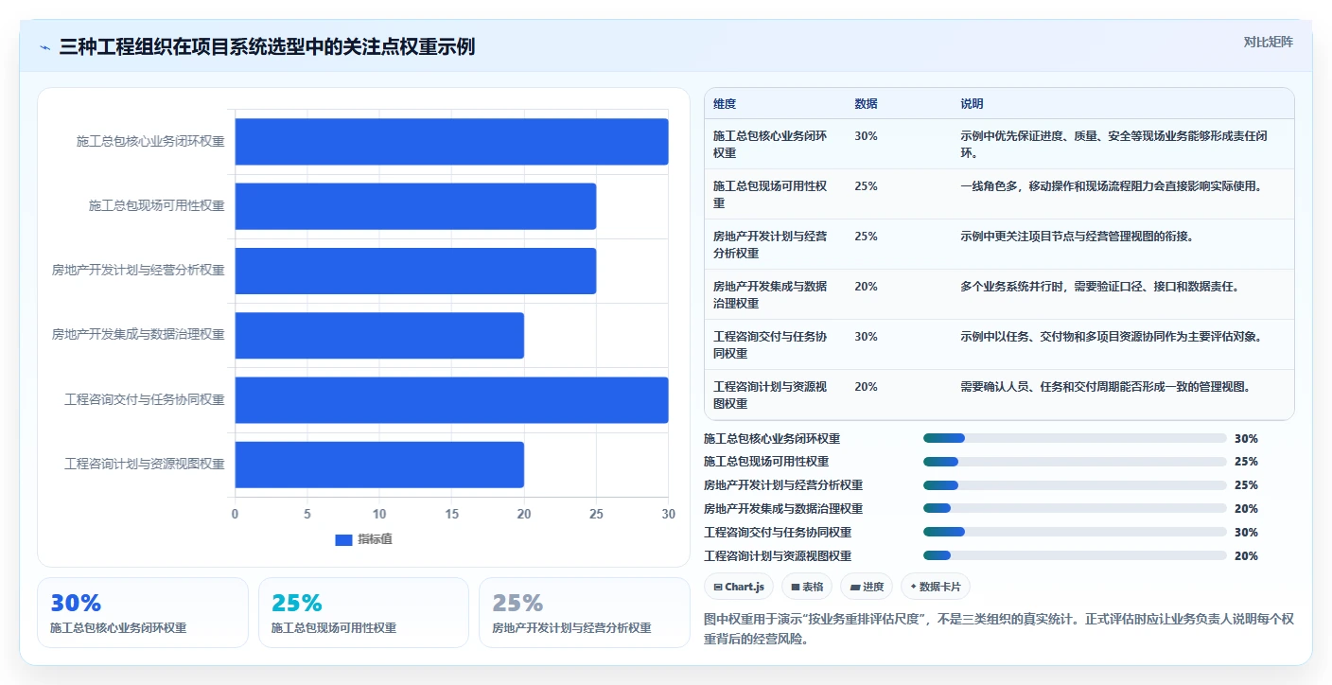Click the x-axis tick label 5
Screen dimensions: 1332x685
point(307,514)
